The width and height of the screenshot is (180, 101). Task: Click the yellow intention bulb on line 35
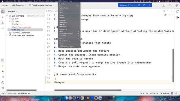(x=56, y=79)
